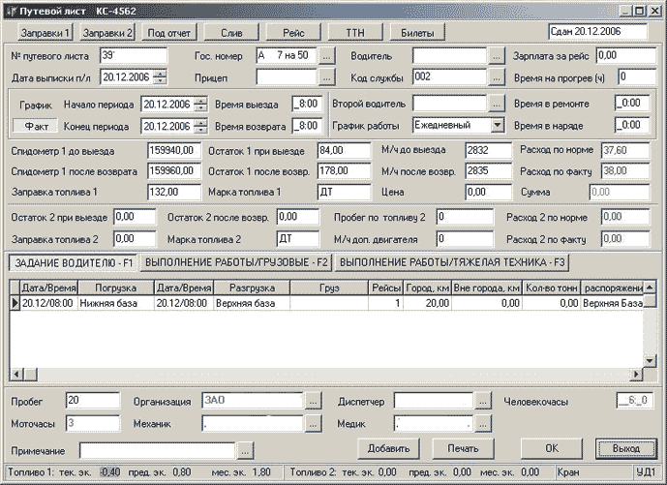Open the Механик lookup button
Viewport: 667px width, 485px height.
coord(313,424)
